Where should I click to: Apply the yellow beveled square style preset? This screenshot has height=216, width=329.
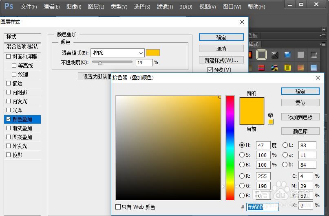287,68
